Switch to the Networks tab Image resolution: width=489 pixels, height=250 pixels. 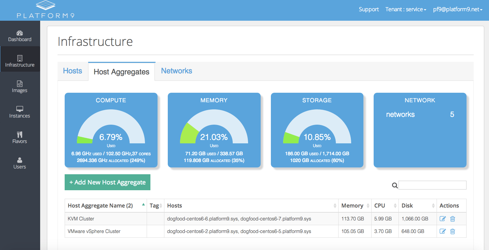[177, 71]
